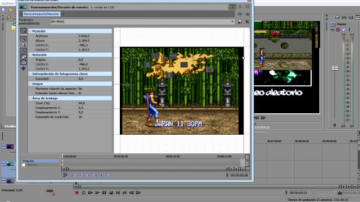Toggle Lock Aspect Ratio icon in Pan/Crop sidebar

[24, 56]
